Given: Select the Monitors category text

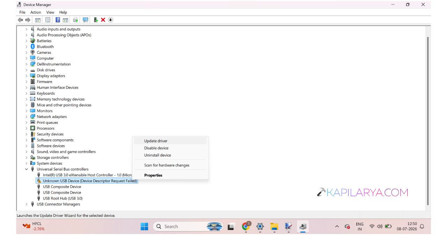Looking at the screenshot, I should point(45,111).
